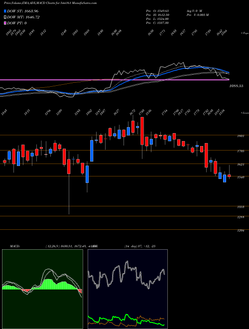Viewport: 249px width, 329px height.
Task: Select the 'DOW ST: 1663.96' legend text
Action: point(22,11)
